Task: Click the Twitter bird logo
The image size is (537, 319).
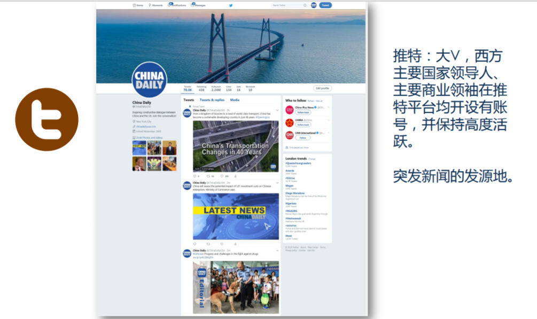Action: point(231,5)
